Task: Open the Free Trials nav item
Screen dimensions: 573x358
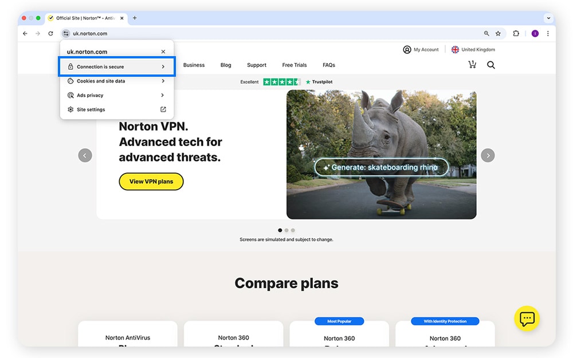Action: tap(294, 65)
